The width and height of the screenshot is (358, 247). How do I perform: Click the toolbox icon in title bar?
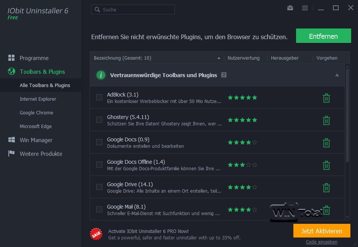[x=290, y=8]
